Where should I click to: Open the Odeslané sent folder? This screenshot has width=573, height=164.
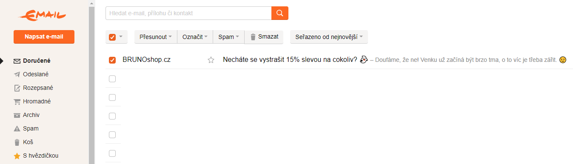coord(31,74)
